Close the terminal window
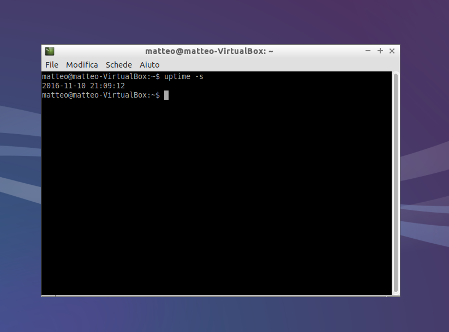449x332 pixels. click(x=392, y=51)
